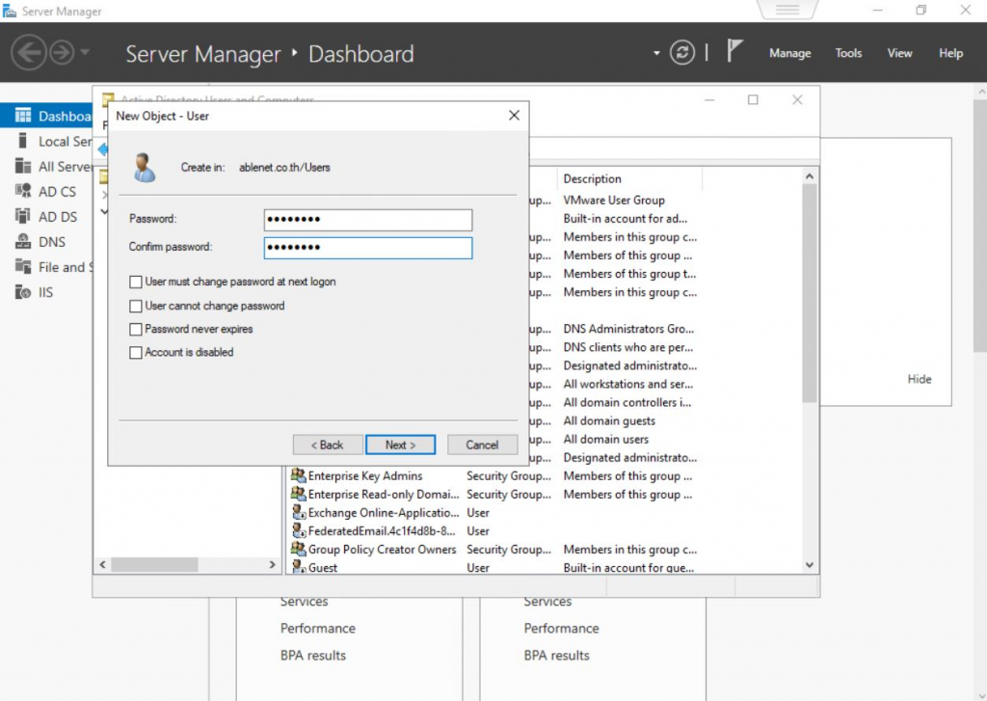
Task: Check User cannot change password
Action: [136, 306]
